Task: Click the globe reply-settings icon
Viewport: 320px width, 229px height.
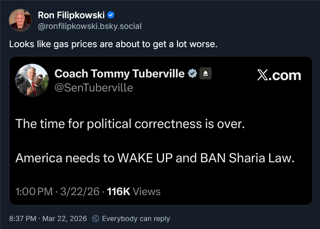Action: (x=95, y=219)
